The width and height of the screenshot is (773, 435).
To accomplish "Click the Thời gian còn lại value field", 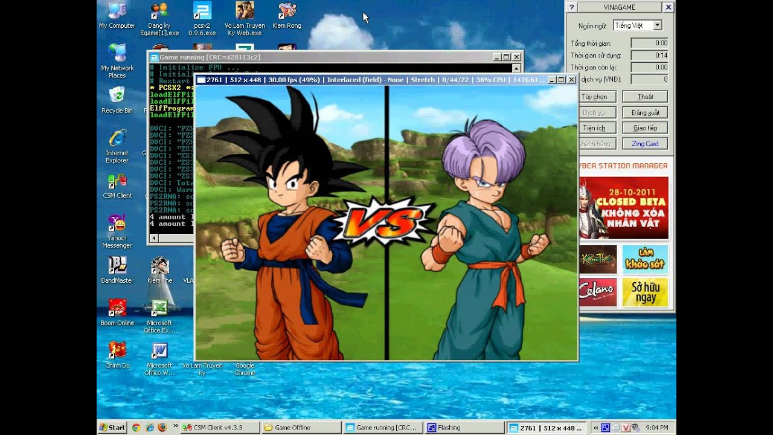I will [x=650, y=68].
